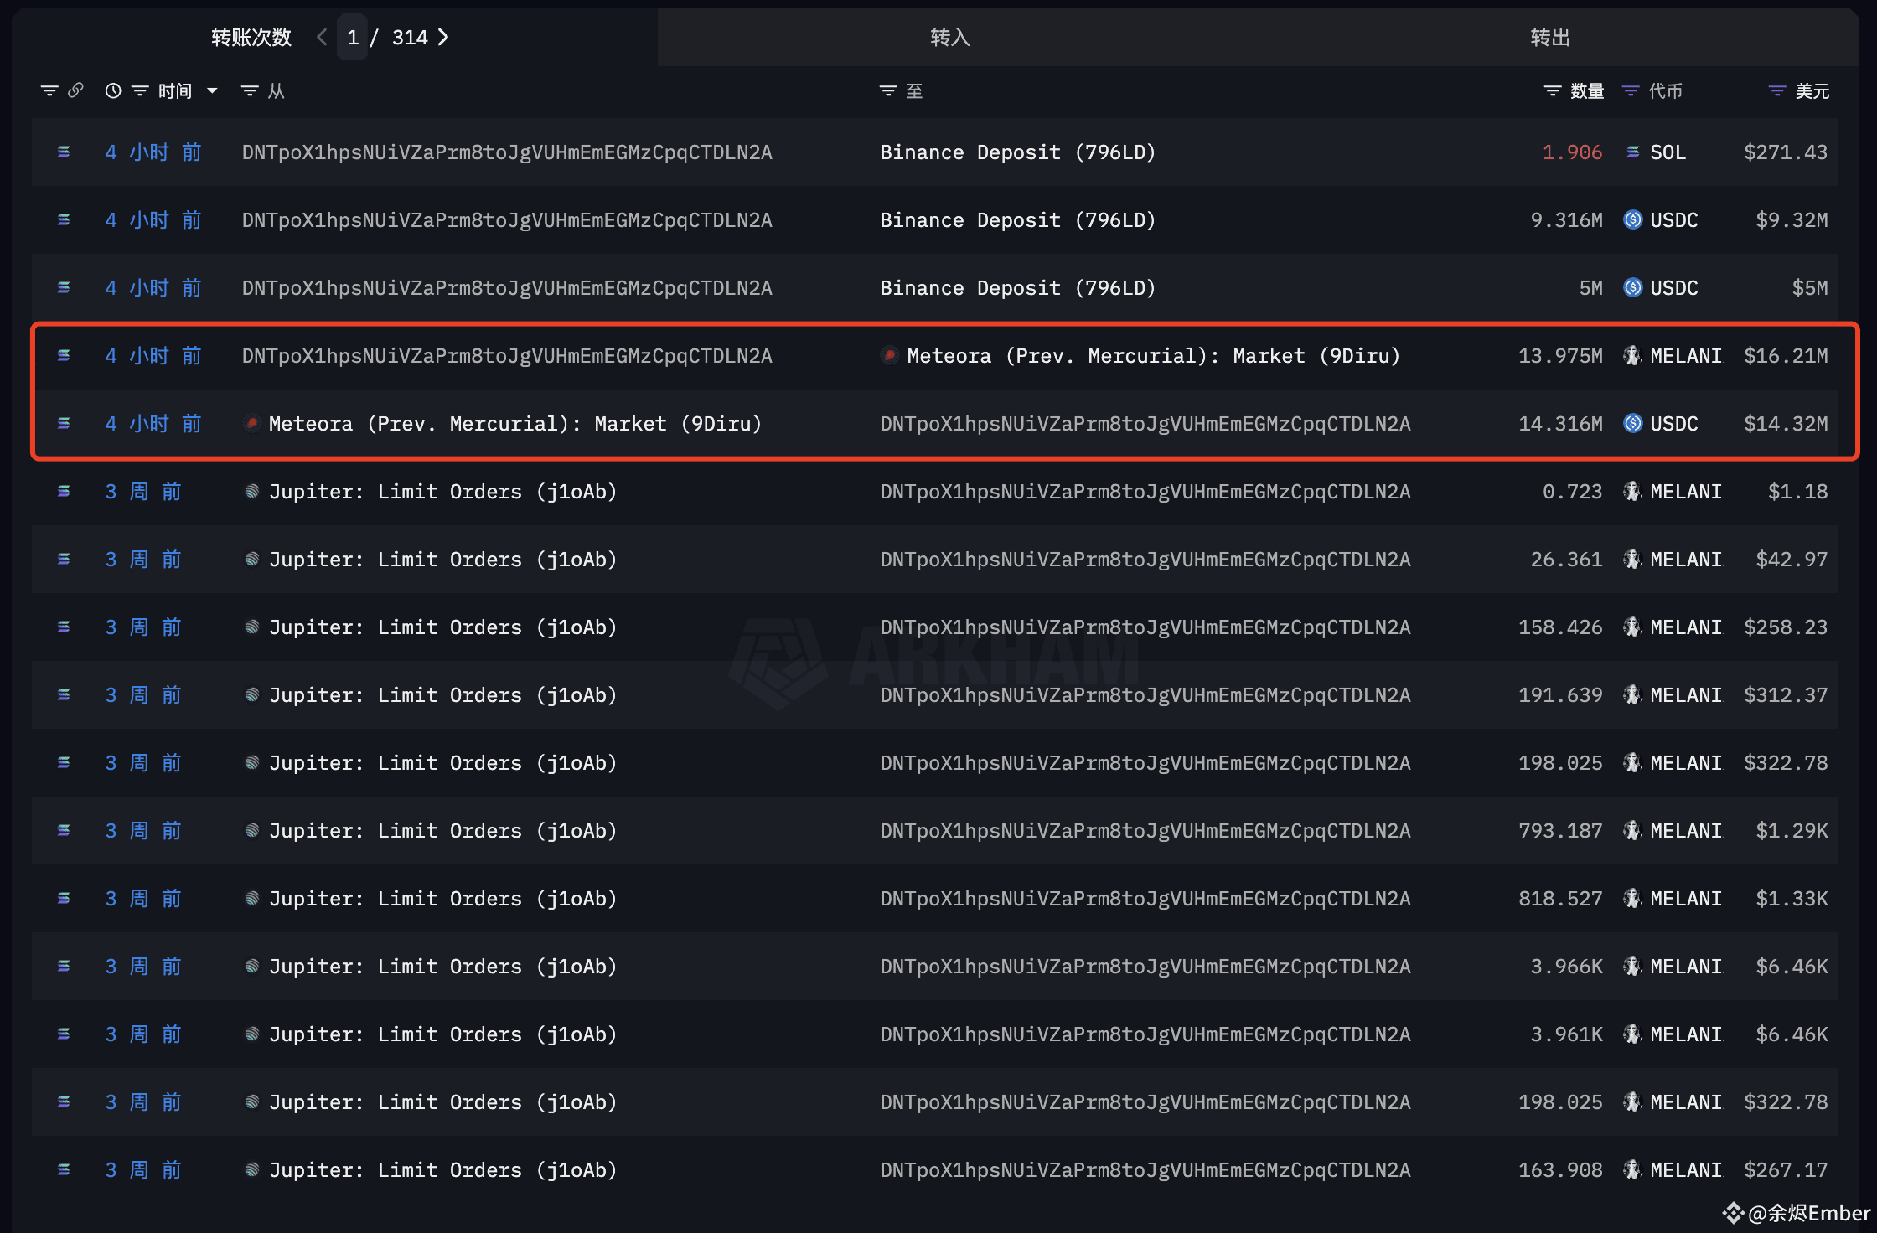The image size is (1877, 1233).
Task: Click the $1.29K value cell
Action: pyautogui.click(x=1792, y=831)
